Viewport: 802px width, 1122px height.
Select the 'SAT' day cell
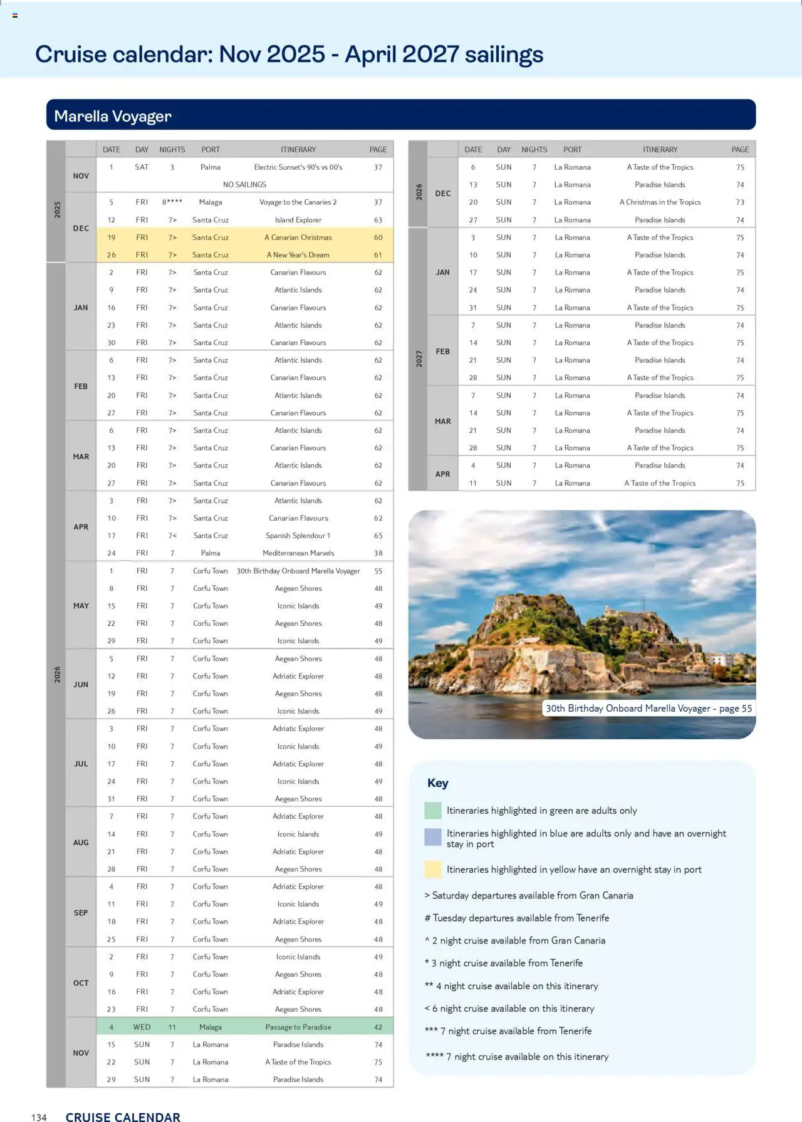pyautogui.click(x=142, y=167)
